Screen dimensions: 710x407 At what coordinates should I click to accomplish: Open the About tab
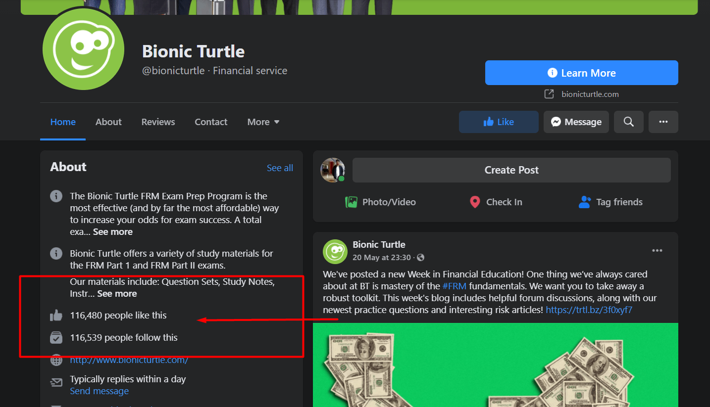[x=108, y=122]
